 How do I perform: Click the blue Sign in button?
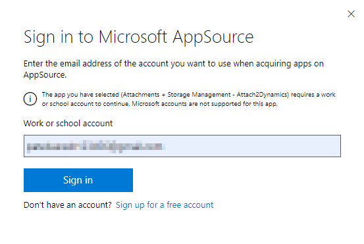tap(78, 180)
